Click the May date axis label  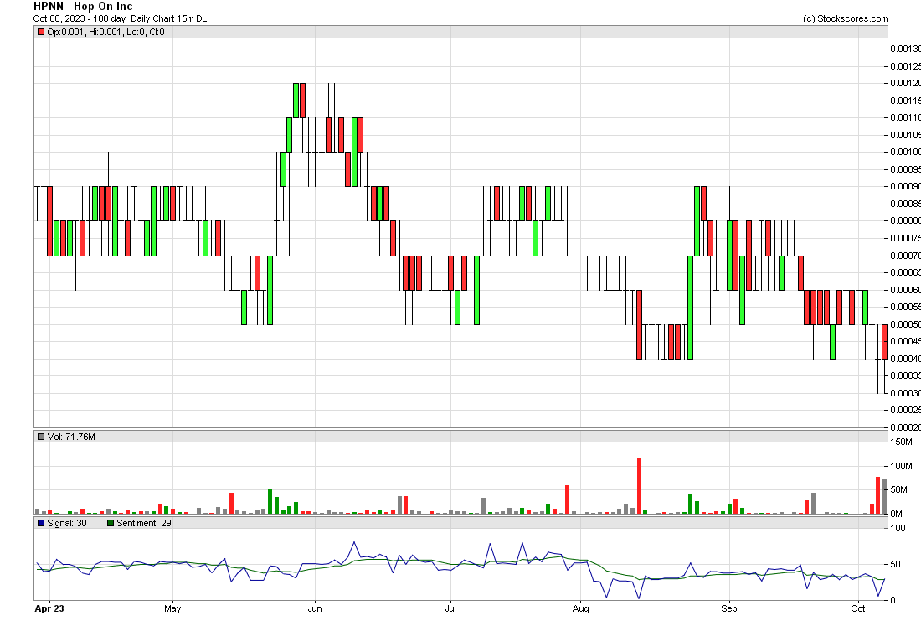click(x=172, y=608)
